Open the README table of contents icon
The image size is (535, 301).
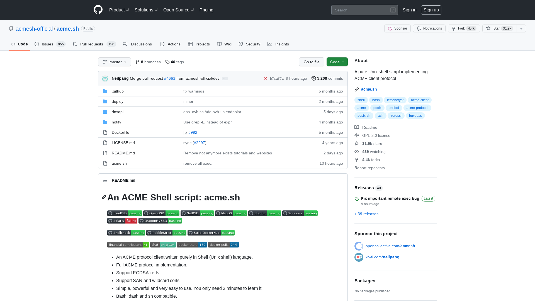(x=105, y=180)
